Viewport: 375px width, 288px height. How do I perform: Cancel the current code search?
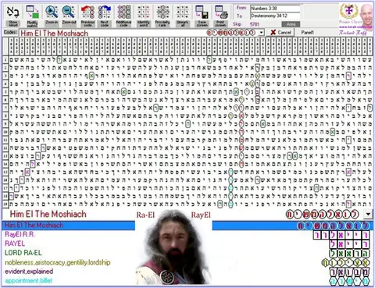click(280, 32)
